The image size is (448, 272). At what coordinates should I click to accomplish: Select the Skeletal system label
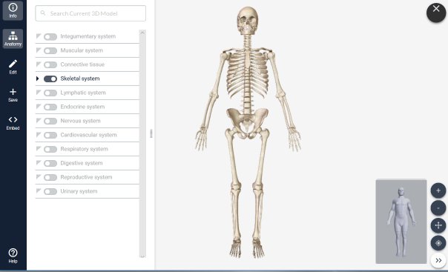coord(80,79)
